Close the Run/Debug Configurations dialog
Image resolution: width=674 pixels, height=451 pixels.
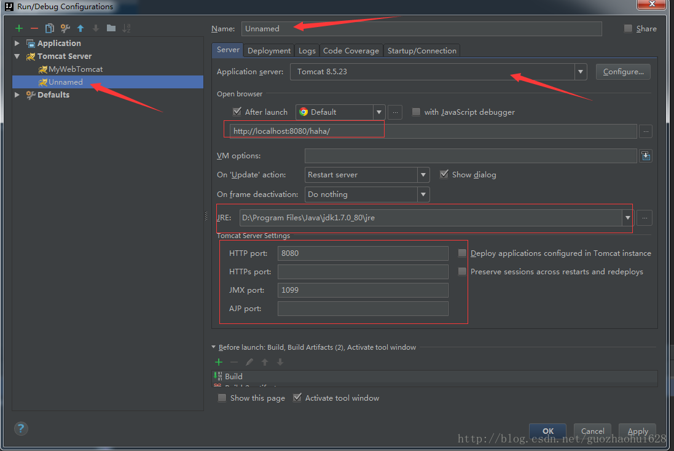[x=652, y=4]
